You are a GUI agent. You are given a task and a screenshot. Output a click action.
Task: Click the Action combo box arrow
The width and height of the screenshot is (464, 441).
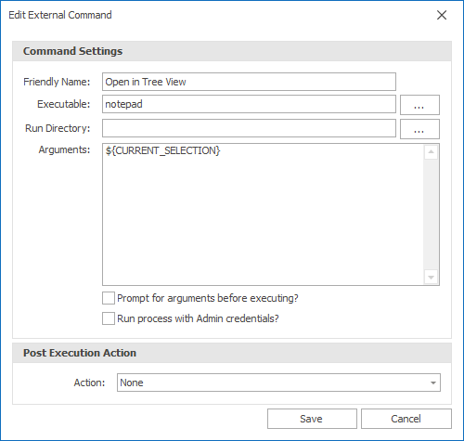433,383
